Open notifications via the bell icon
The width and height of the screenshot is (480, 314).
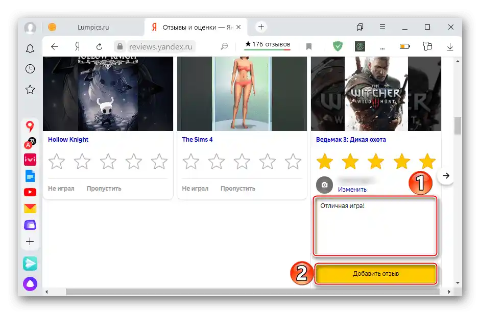[30, 48]
